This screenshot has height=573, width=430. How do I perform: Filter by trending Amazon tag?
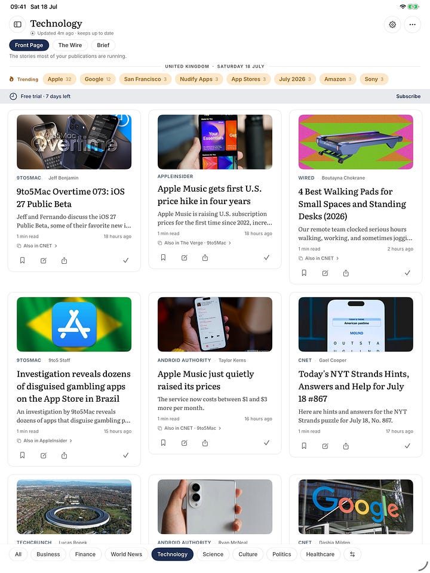(338, 79)
